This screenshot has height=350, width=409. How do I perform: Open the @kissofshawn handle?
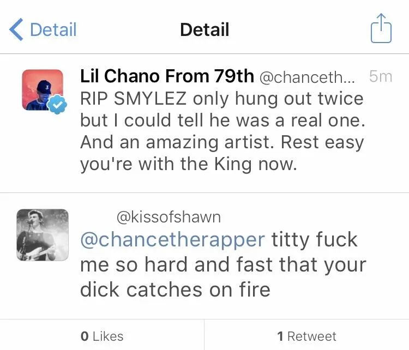(x=169, y=217)
